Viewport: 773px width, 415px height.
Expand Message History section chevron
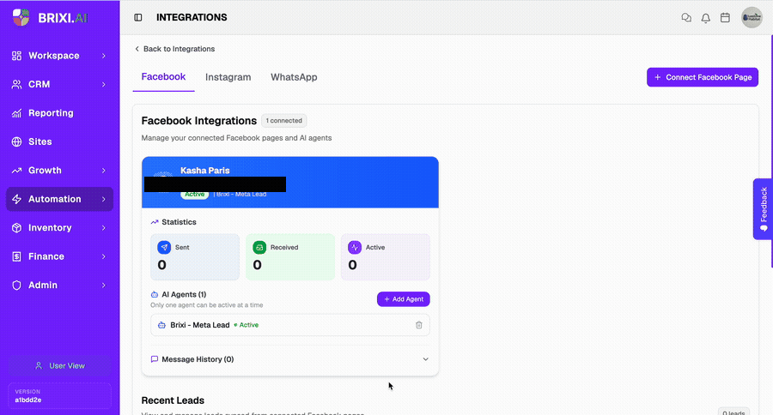point(425,359)
